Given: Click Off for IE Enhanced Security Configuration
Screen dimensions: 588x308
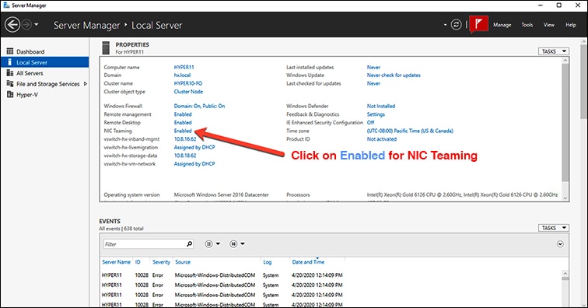Looking at the screenshot, I should (370, 123).
